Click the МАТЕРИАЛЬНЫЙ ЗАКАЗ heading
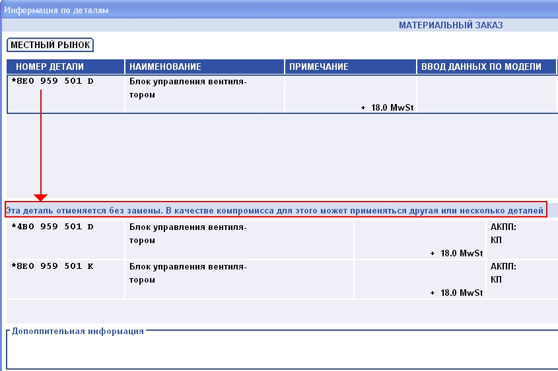 [450, 26]
